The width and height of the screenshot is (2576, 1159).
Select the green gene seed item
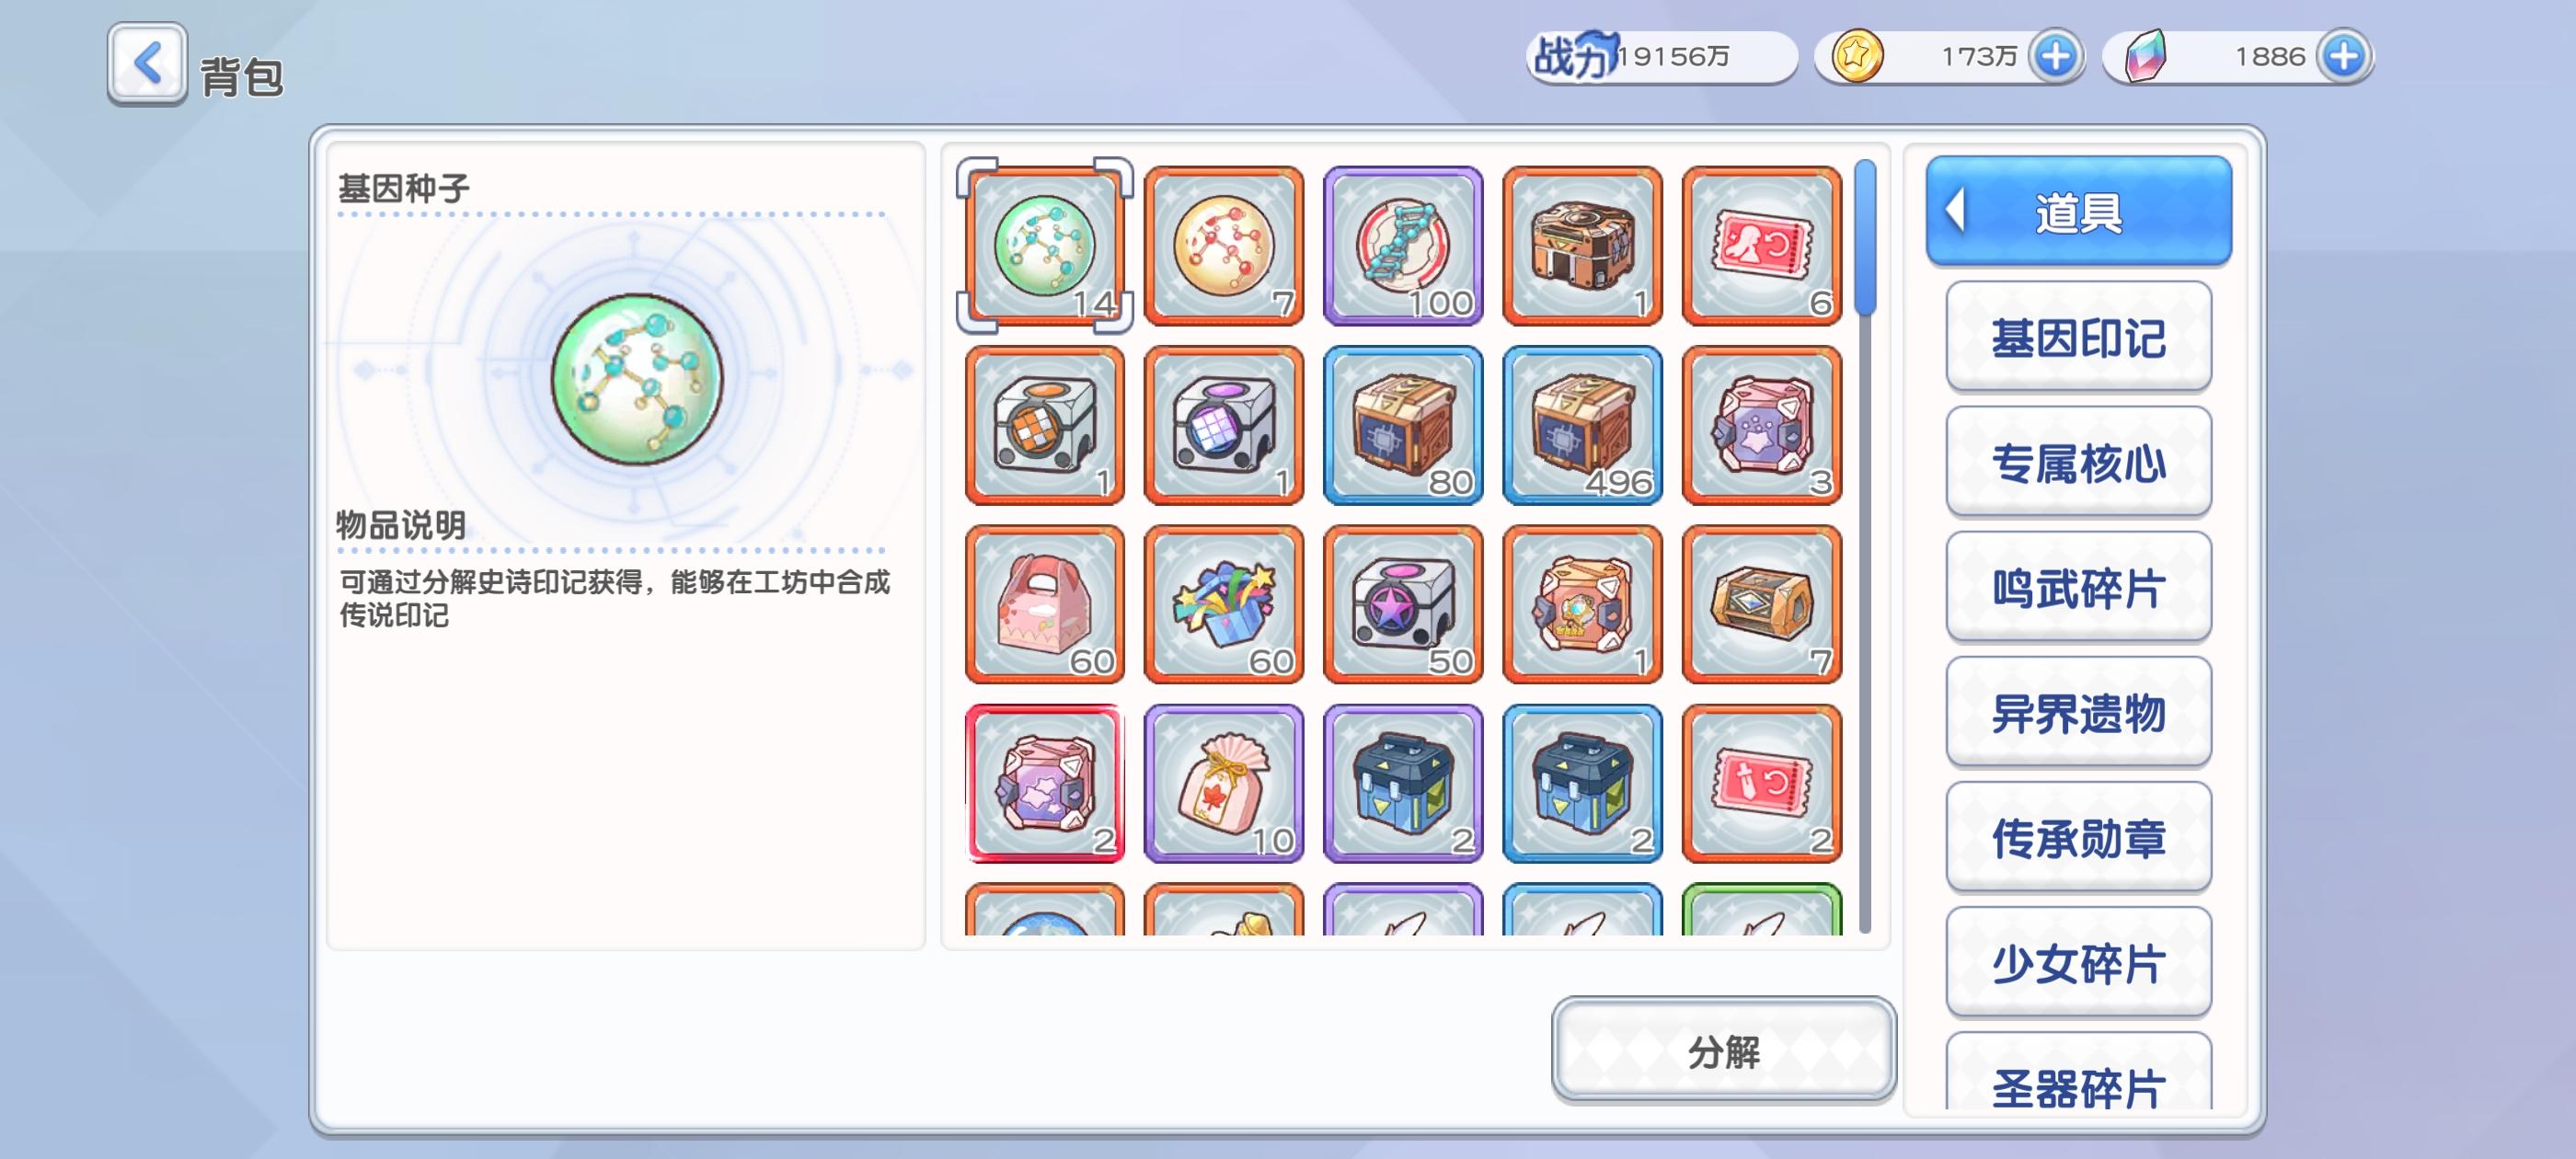pyautogui.click(x=1044, y=245)
